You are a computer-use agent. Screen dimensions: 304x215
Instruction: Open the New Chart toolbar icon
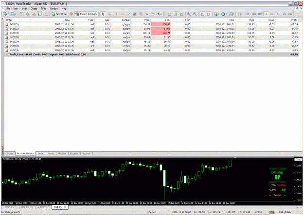5,14
